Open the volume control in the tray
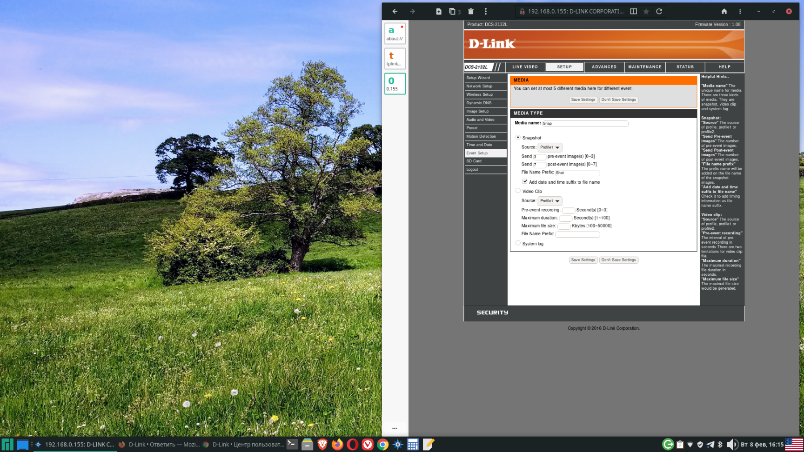The width and height of the screenshot is (804, 452). [x=732, y=445]
